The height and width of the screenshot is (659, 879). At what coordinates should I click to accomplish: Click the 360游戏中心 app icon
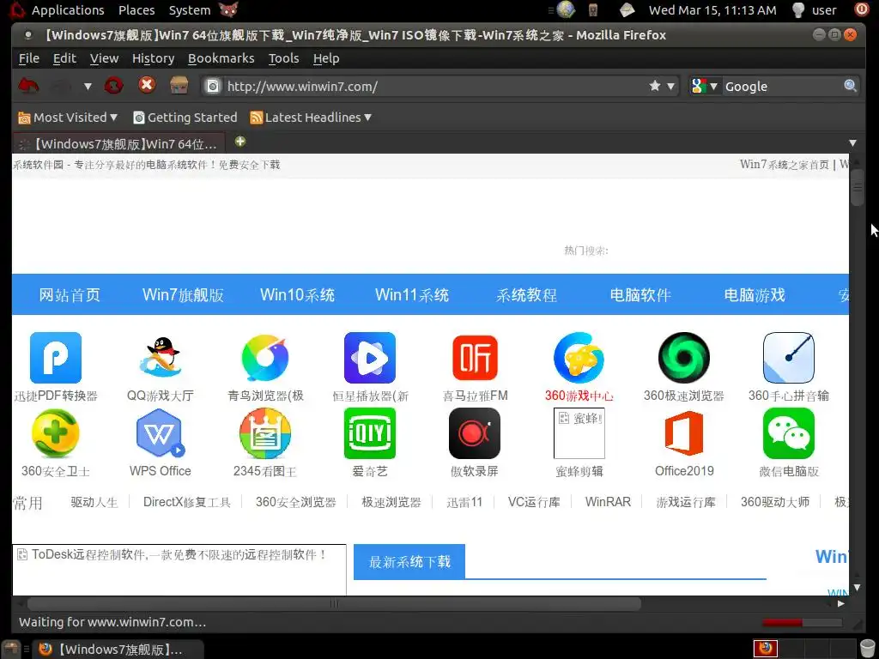(x=579, y=358)
